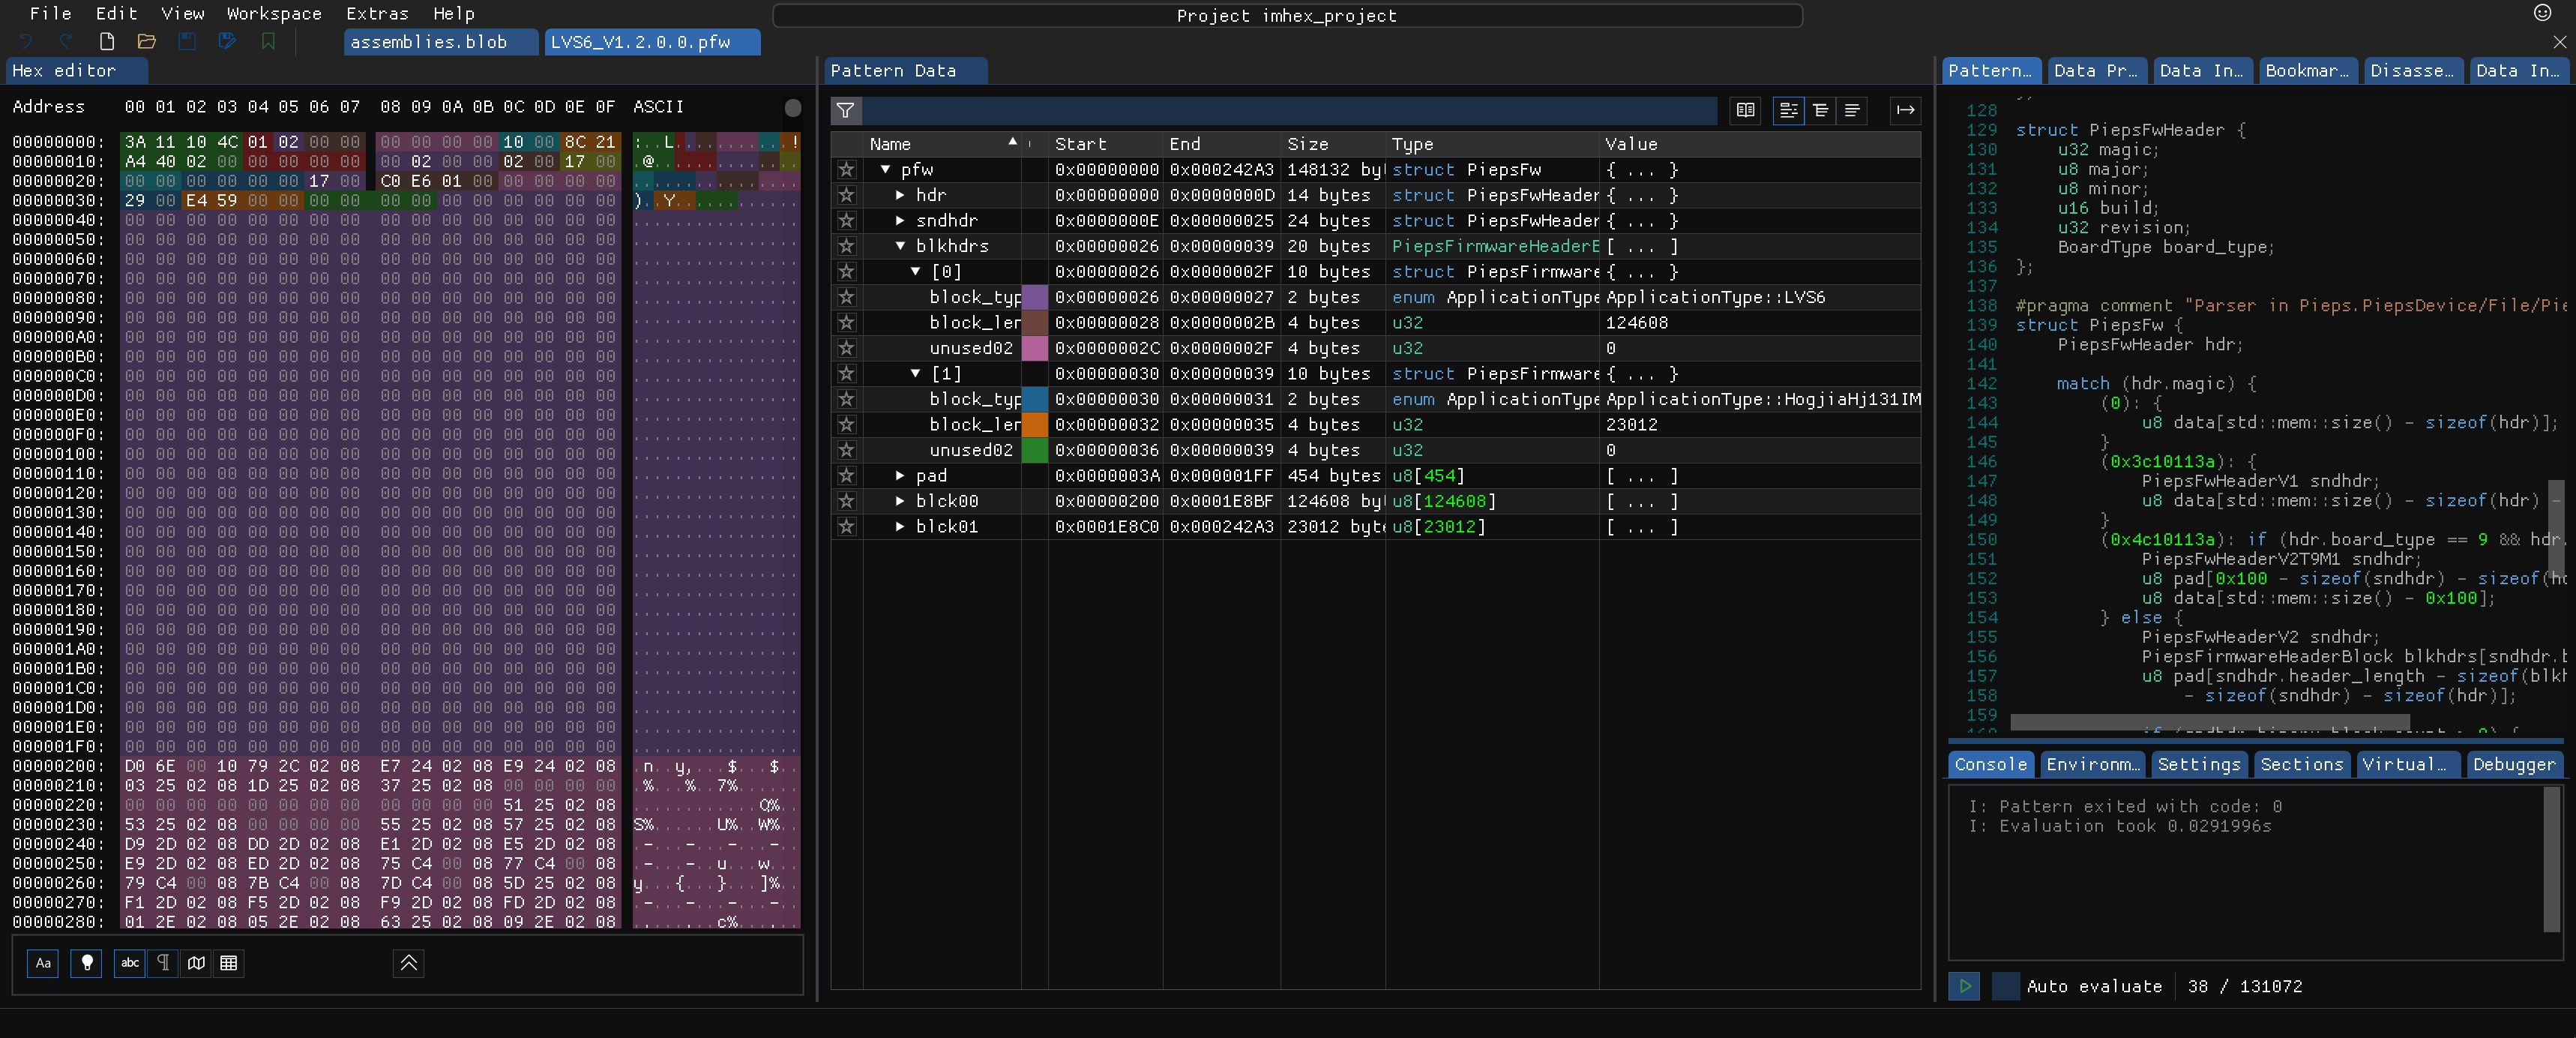Save the file with floppy icon
2576x1038 pixels.
click(x=187, y=42)
